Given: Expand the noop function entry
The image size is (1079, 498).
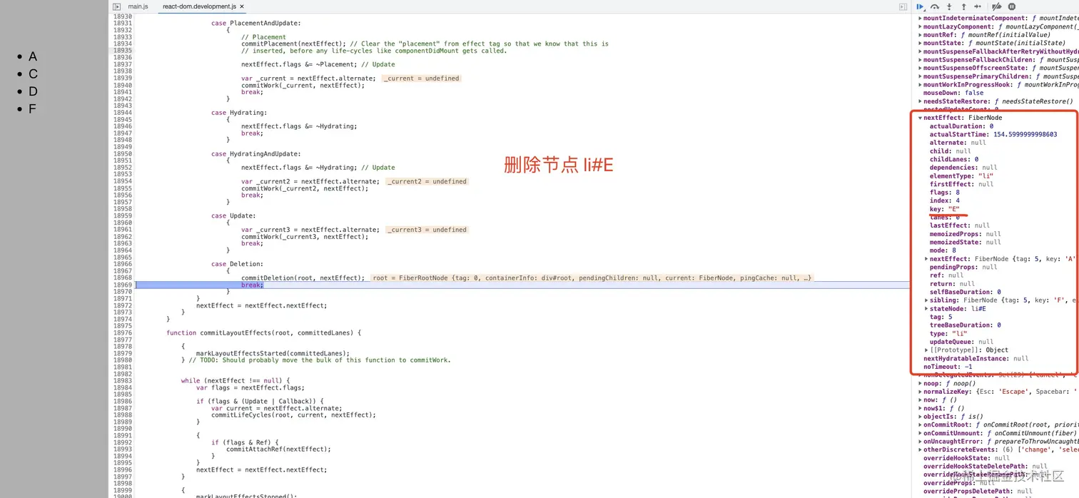Looking at the screenshot, I should [x=920, y=383].
